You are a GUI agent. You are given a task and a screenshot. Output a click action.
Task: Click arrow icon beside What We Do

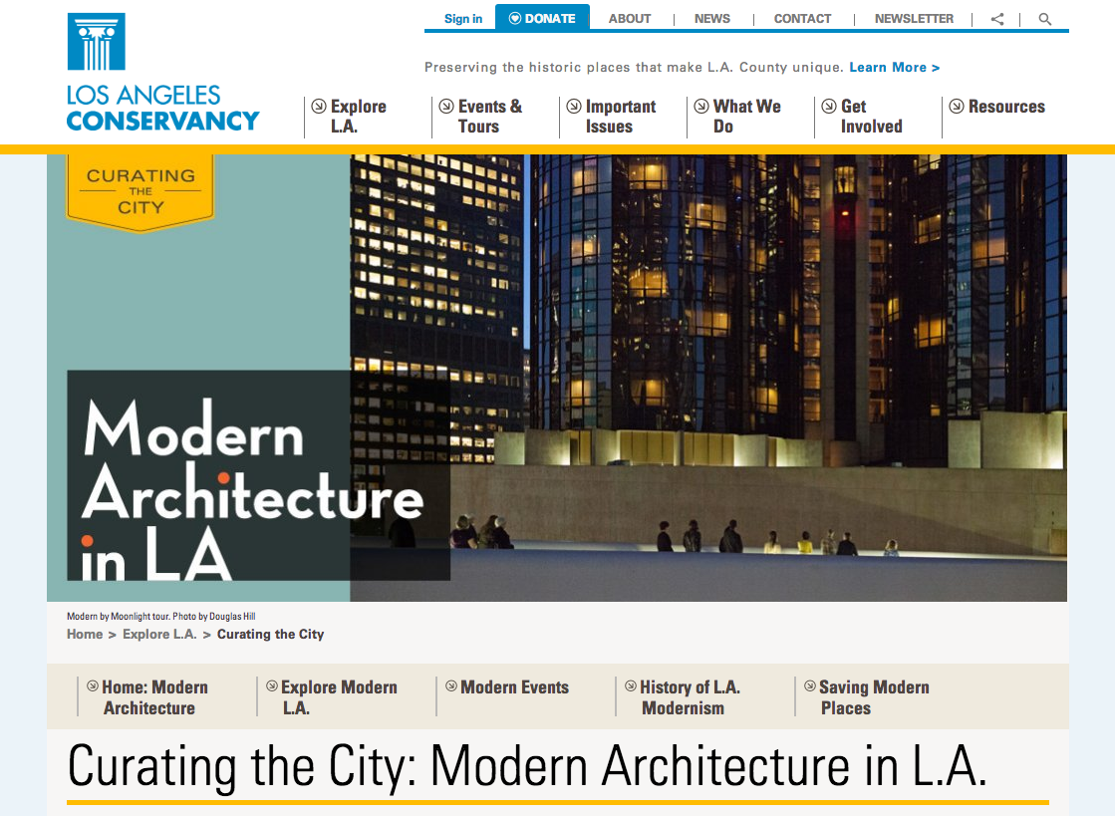pyautogui.click(x=701, y=106)
